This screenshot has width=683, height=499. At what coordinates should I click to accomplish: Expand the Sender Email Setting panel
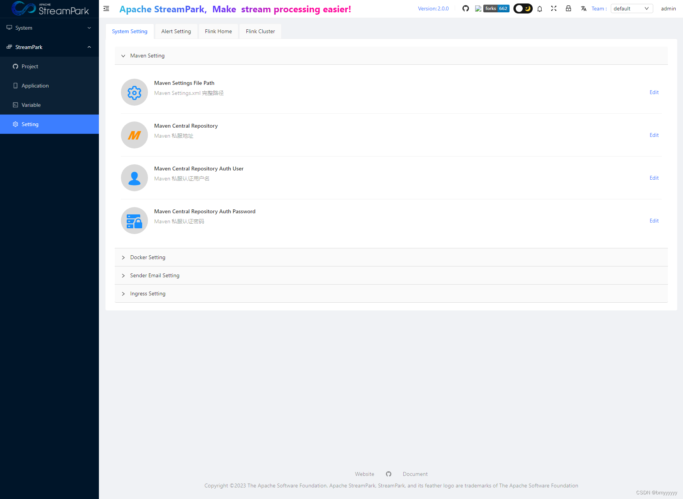click(x=391, y=275)
